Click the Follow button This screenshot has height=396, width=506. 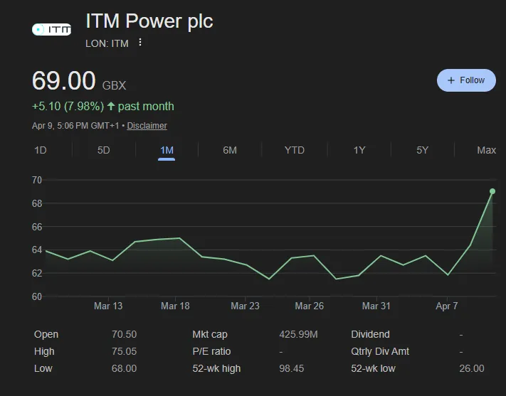[x=466, y=80]
